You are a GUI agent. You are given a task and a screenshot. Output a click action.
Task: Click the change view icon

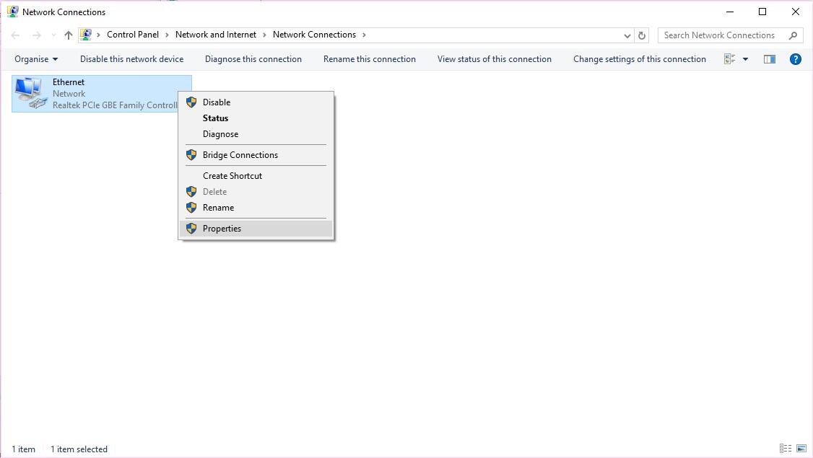click(730, 59)
